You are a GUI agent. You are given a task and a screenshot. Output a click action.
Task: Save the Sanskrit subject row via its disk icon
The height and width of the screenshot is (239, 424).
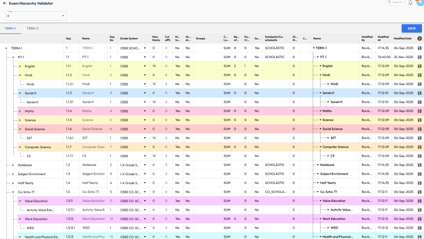click(x=419, y=93)
